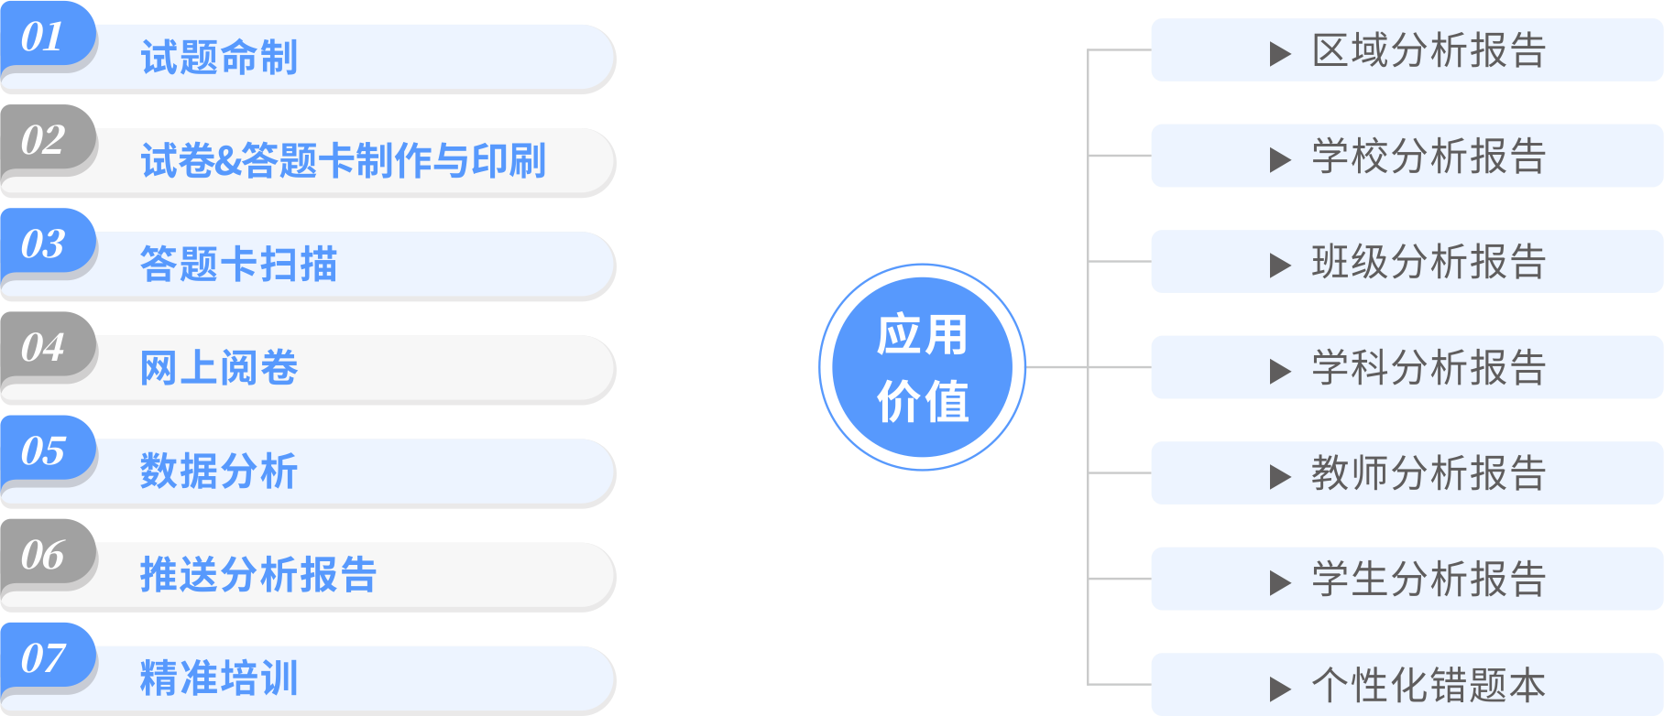
Task: Open the 学生分析报告 item
Action: pyautogui.click(x=1428, y=580)
